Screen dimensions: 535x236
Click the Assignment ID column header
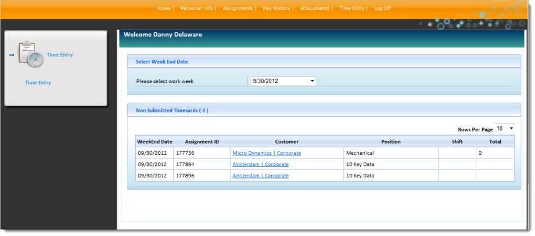point(202,141)
